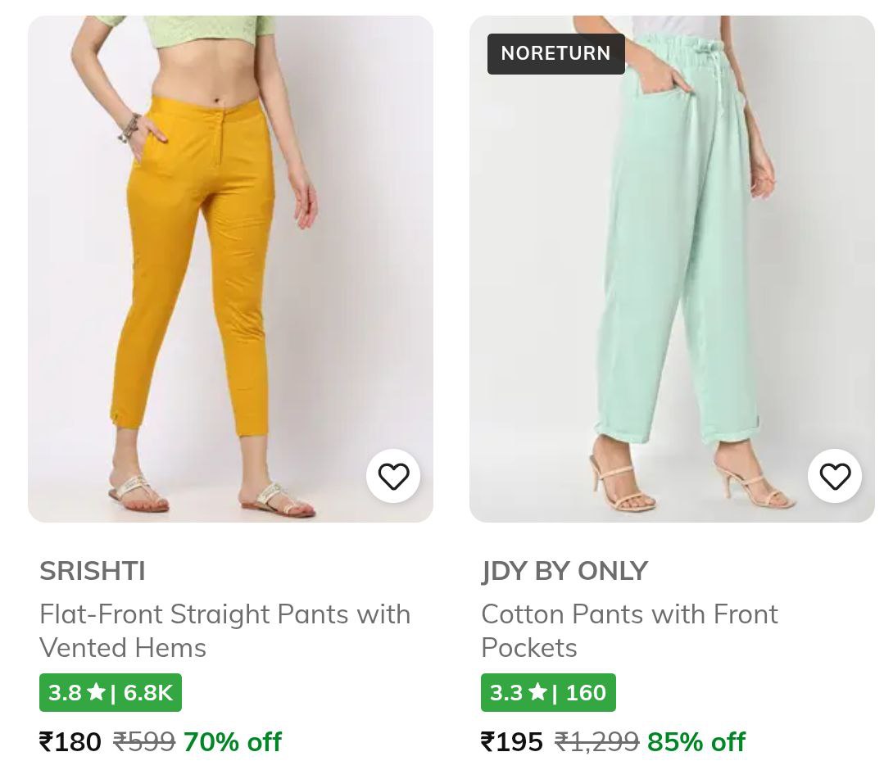This screenshot has width=884, height=779.
Task: Open the SRISHTI brand name
Action: [93, 571]
